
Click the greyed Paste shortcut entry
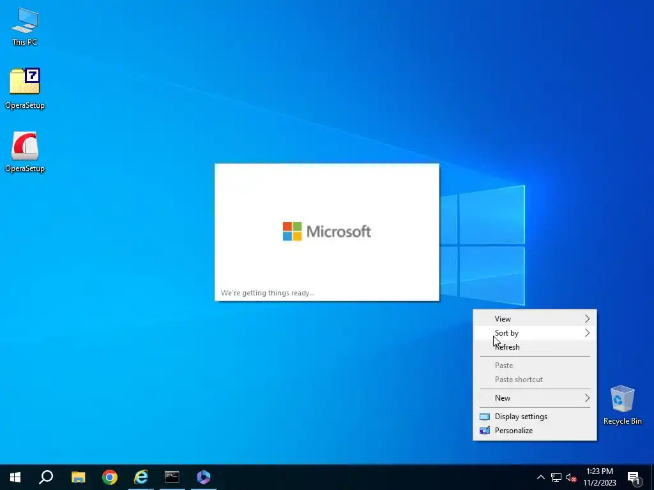[x=535, y=380]
